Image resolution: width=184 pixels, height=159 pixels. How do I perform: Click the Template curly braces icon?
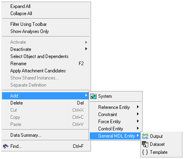click(x=145, y=152)
